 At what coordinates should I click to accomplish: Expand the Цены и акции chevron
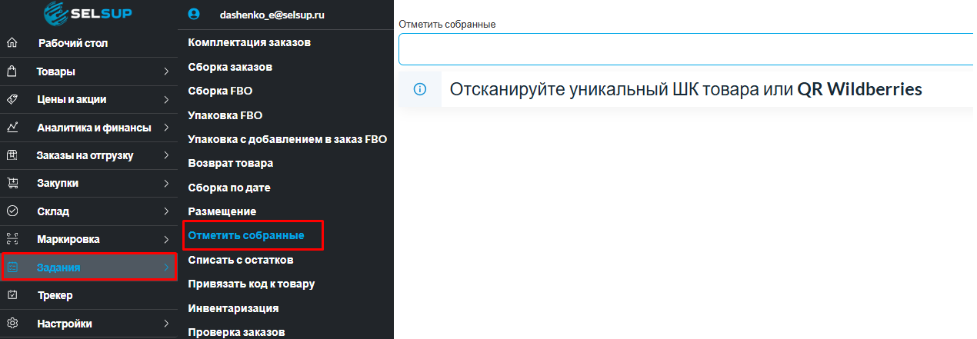(x=166, y=99)
